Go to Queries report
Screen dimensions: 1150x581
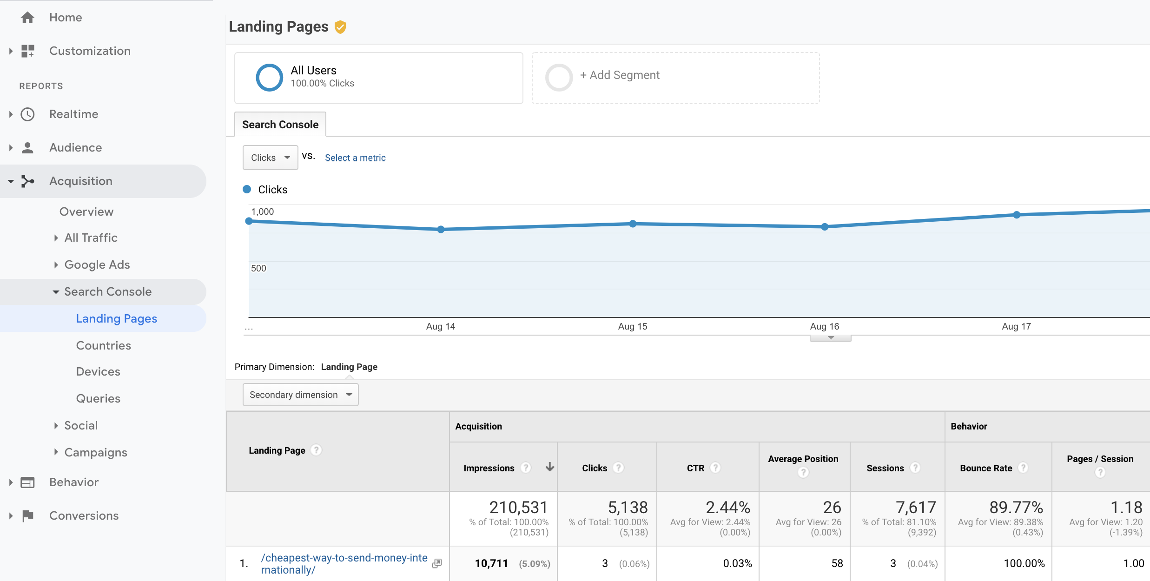pyautogui.click(x=98, y=399)
